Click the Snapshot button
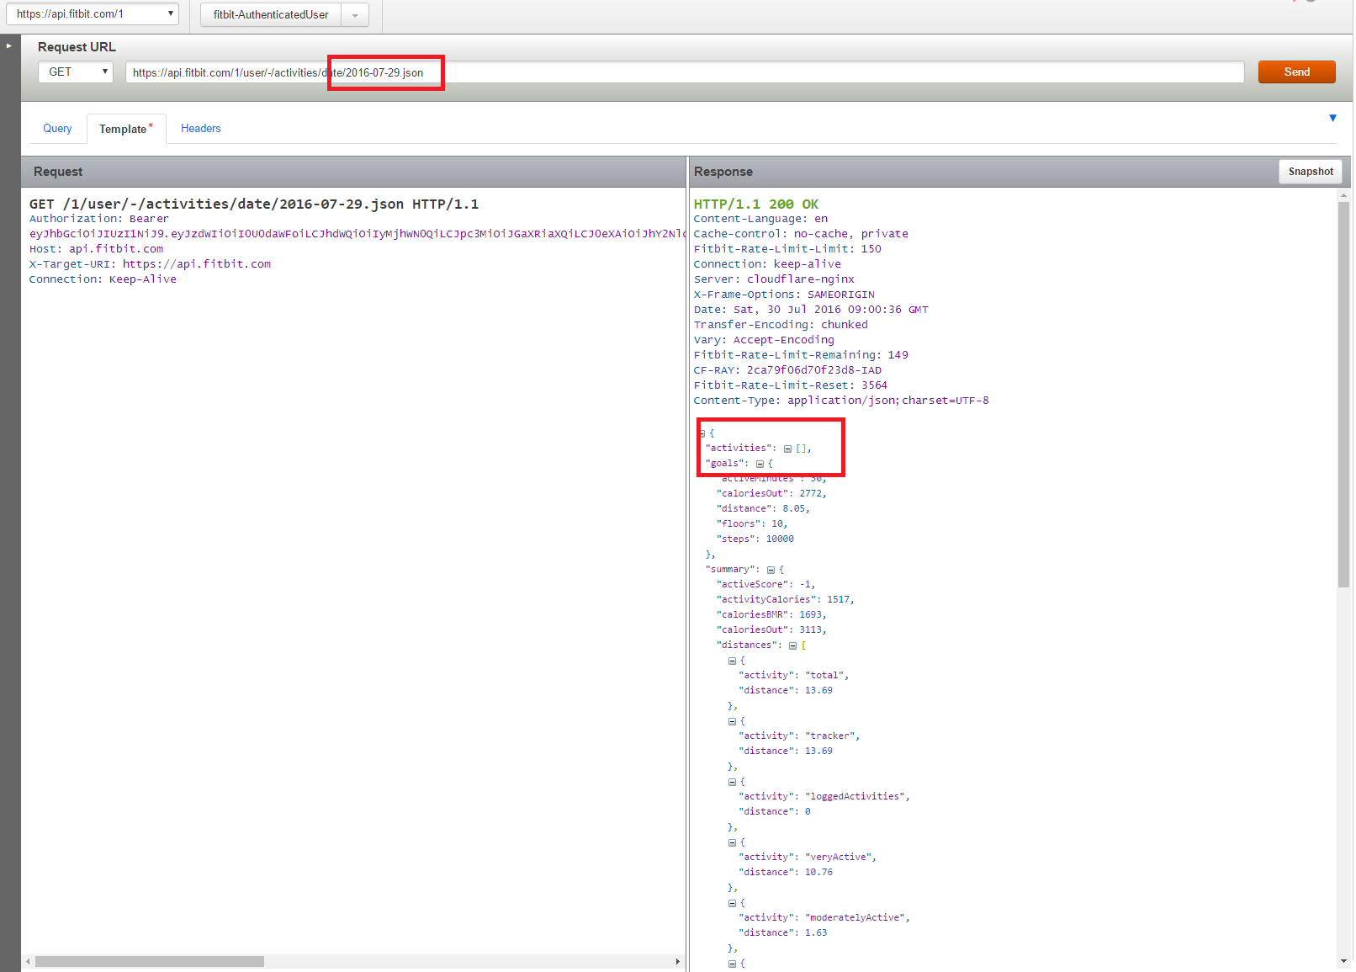The height and width of the screenshot is (972, 1356). (x=1310, y=172)
